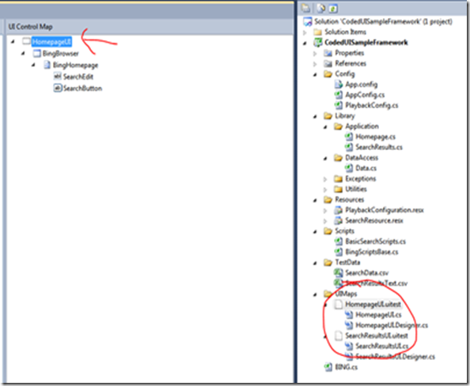
Task: Select SearchButton in the control map
Action: [x=83, y=88]
